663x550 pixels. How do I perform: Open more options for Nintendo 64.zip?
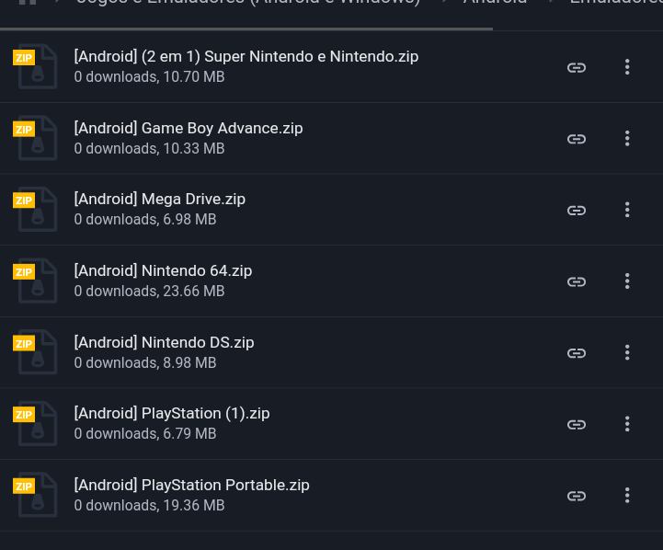pyautogui.click(x=627, y=281)
